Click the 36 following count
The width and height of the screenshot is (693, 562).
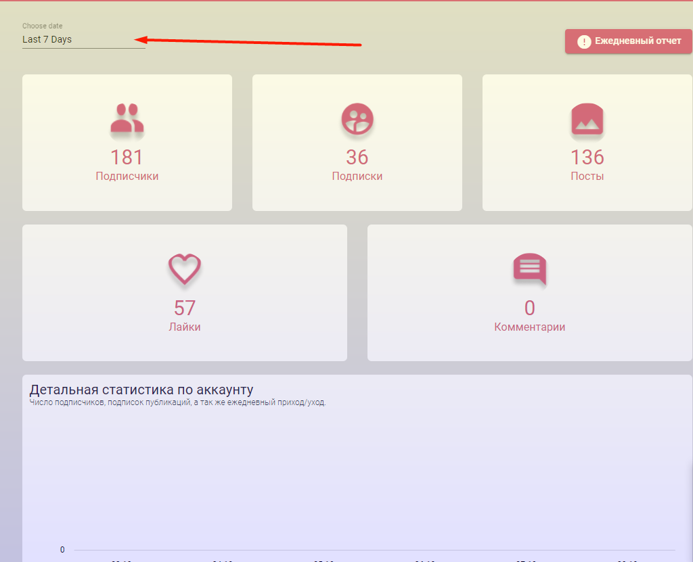[x=357, y=158]
